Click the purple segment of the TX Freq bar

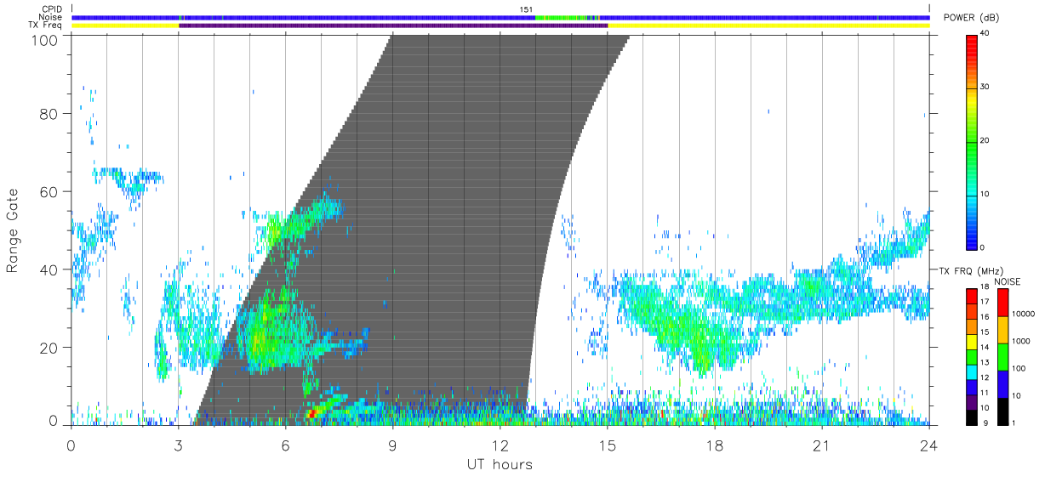tap(393, 26)
